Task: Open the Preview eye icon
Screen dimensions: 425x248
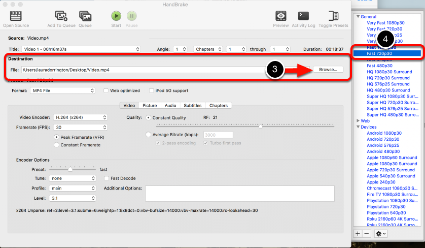Action: (281, 16)
